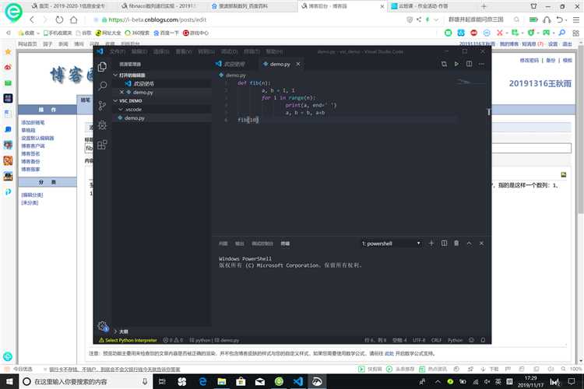Image resolution: width=584 pixels, height=389 pixels.
Task: Create a new terminal with plus icon
Action: pyautogui.click(x=431, y=243)
